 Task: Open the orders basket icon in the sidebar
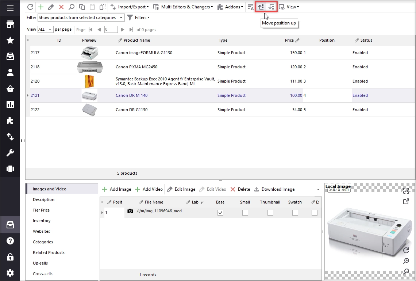click(10, 88)
